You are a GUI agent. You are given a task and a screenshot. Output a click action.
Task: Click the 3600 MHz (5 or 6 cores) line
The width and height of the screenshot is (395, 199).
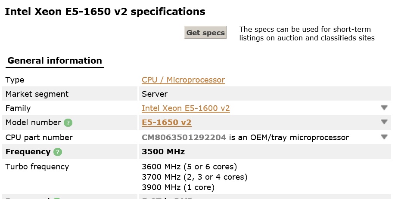pyautogui.click(x=190, y=167)
